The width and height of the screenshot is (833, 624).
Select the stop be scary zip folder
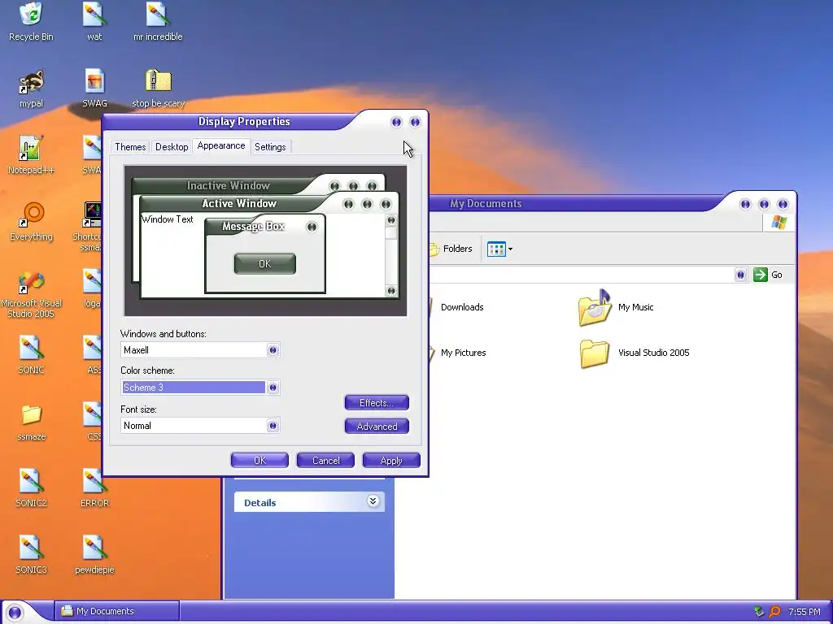pyautogui.click(x=158, y=81)
